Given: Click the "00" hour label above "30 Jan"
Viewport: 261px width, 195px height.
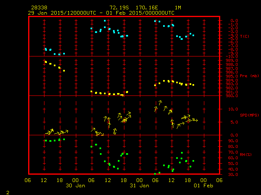Looking at the screenshot, I should click(75, 180).
